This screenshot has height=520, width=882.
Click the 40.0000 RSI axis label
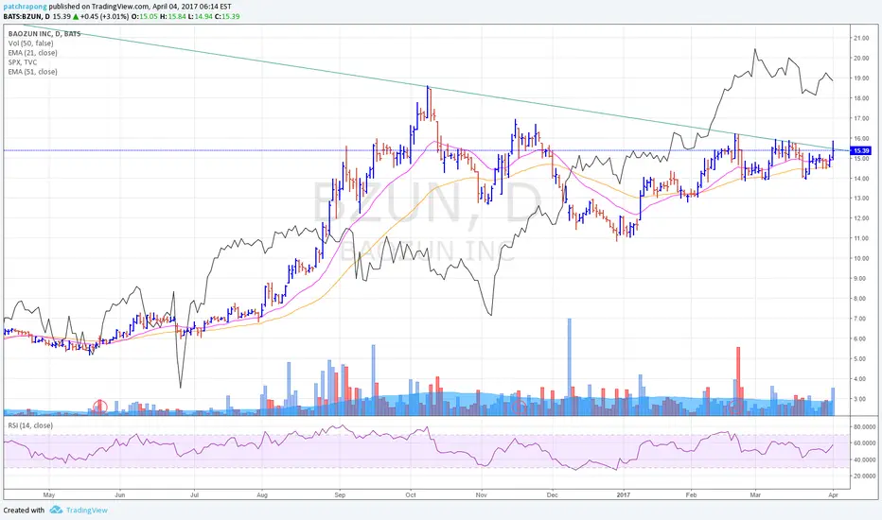(x=865, y=459)
